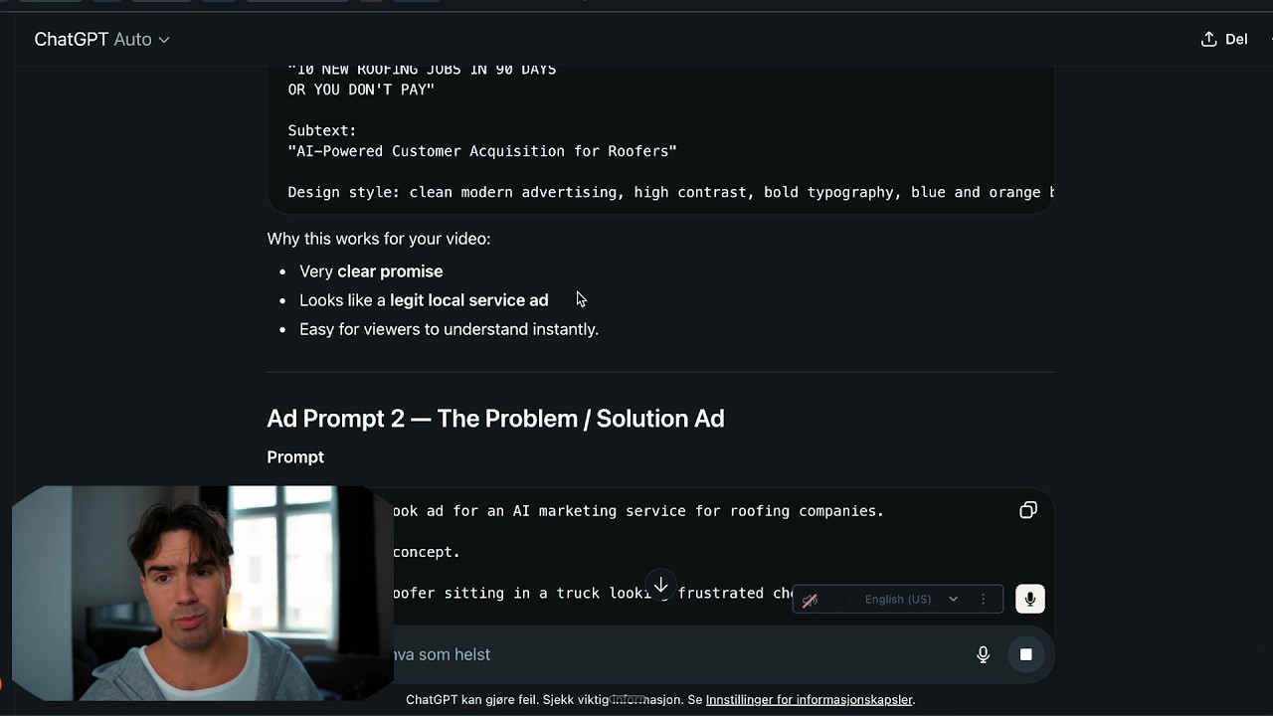Jump to bottom with the down-arrow button
The width and height of the screenshot is (1273, 716).
click(x=660, y=585)
